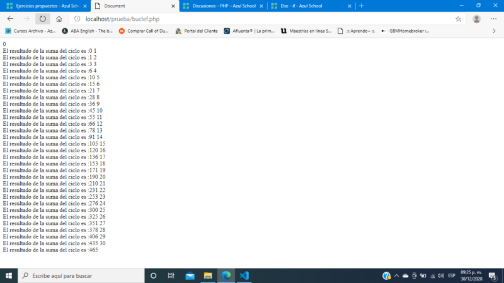Viewport: 504px width, 283px height.
Task: Show hidden system tray icons
Action: (x=396, y=275)
